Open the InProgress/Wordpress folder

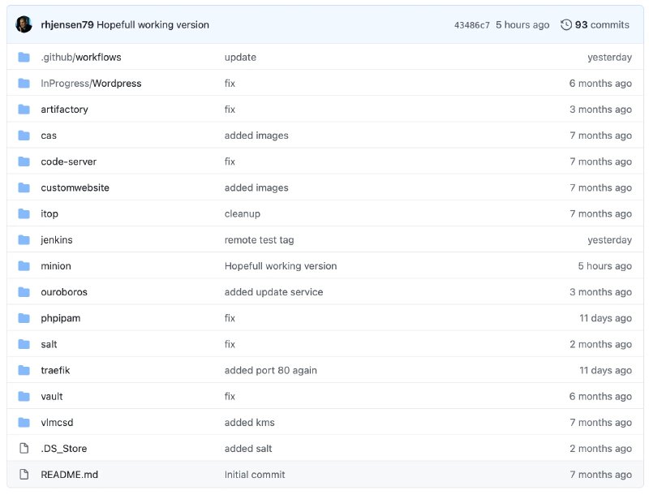(91, 84)
